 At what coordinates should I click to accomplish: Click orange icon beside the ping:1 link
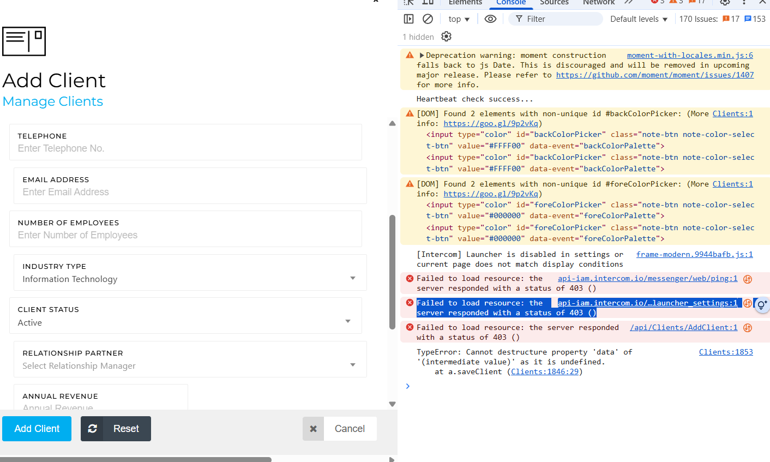click(748, 279)
